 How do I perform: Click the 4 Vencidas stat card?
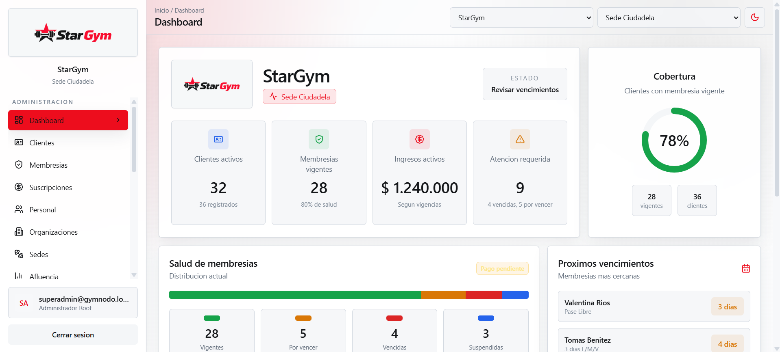[394, 330]
